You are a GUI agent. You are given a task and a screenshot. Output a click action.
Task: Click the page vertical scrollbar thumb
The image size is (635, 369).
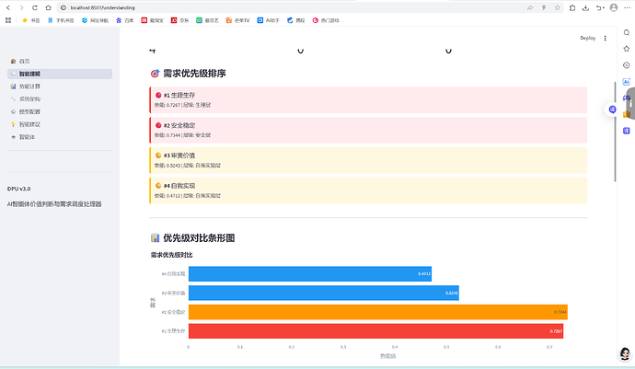(615, 132)
